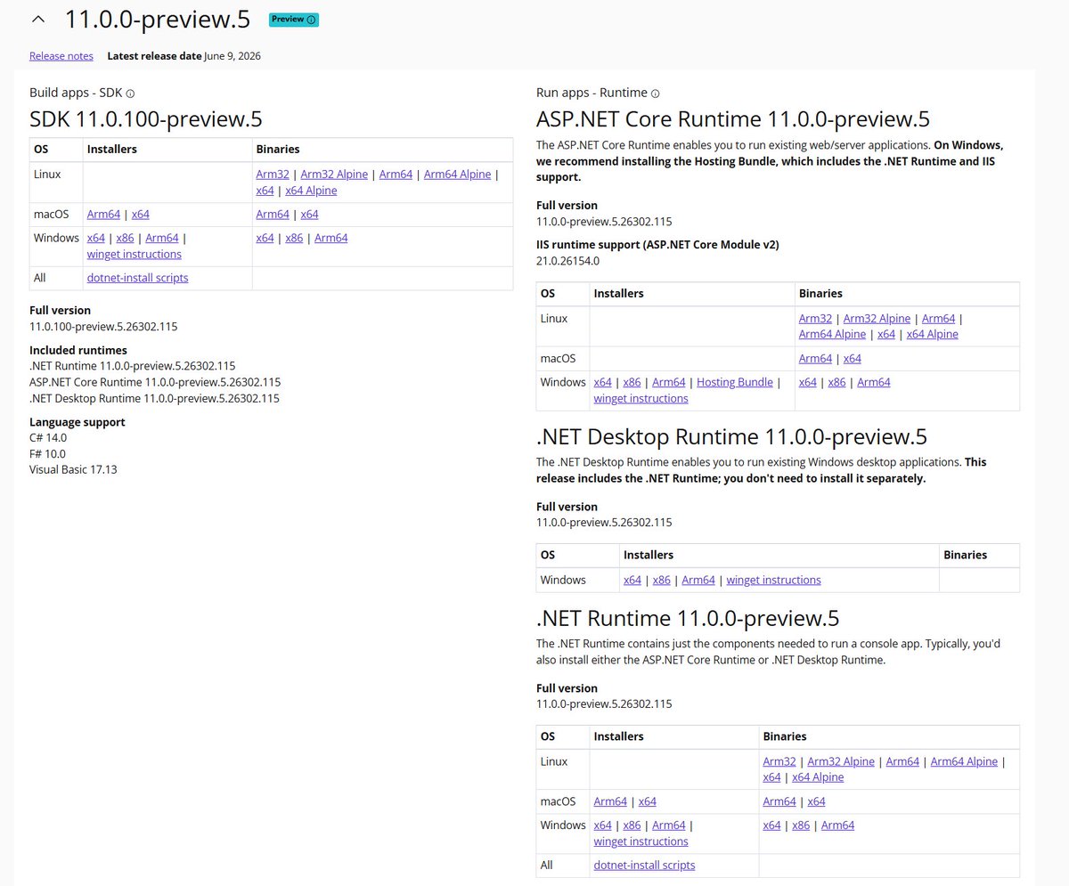Download .NET Runtime Linux Arm64 Alpine binaries

pos(964,761)
